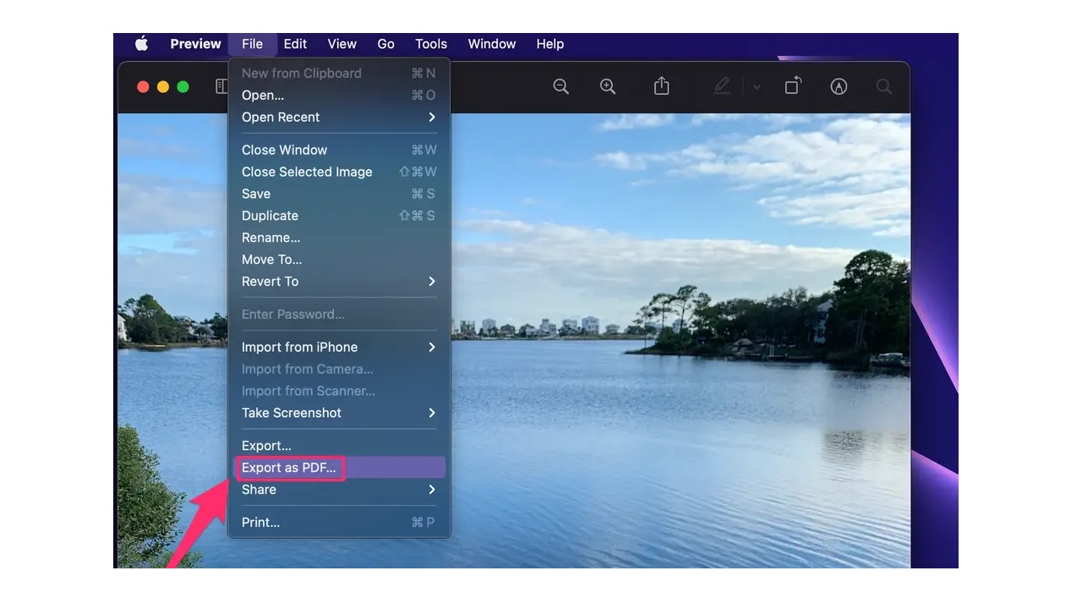
Task: Open the Tools menu
Action: pyautogui.click(x=431, y=44)
